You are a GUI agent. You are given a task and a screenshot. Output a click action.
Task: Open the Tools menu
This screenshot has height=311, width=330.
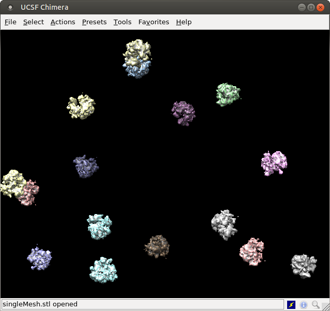(122, 22)
